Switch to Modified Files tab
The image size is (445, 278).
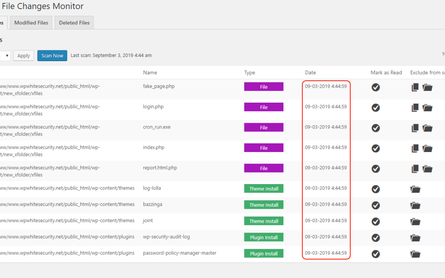point(31,23)
